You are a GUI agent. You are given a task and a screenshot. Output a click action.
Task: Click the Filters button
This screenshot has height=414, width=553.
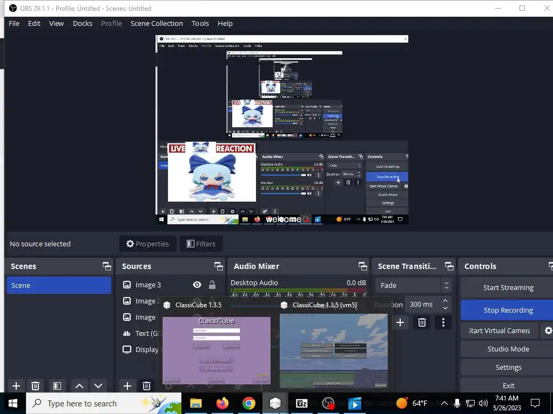tap(201, 244)
